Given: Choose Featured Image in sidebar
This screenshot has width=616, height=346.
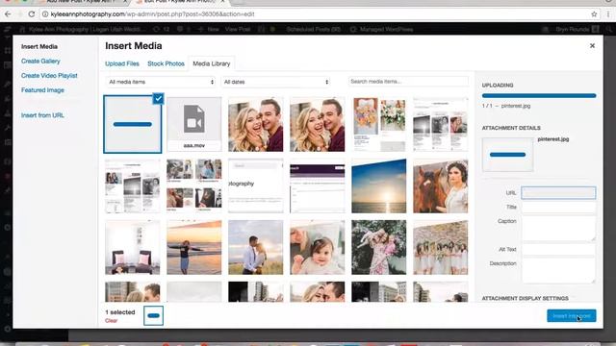Looking at the screenshot, I should click(42, 90).
